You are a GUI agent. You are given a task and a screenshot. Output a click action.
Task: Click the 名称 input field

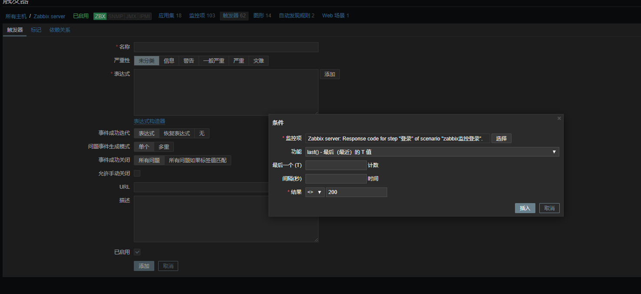226,47
